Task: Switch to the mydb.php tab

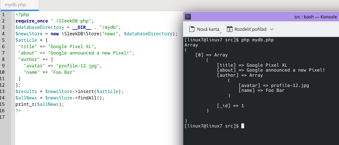Action: (15, 5)
